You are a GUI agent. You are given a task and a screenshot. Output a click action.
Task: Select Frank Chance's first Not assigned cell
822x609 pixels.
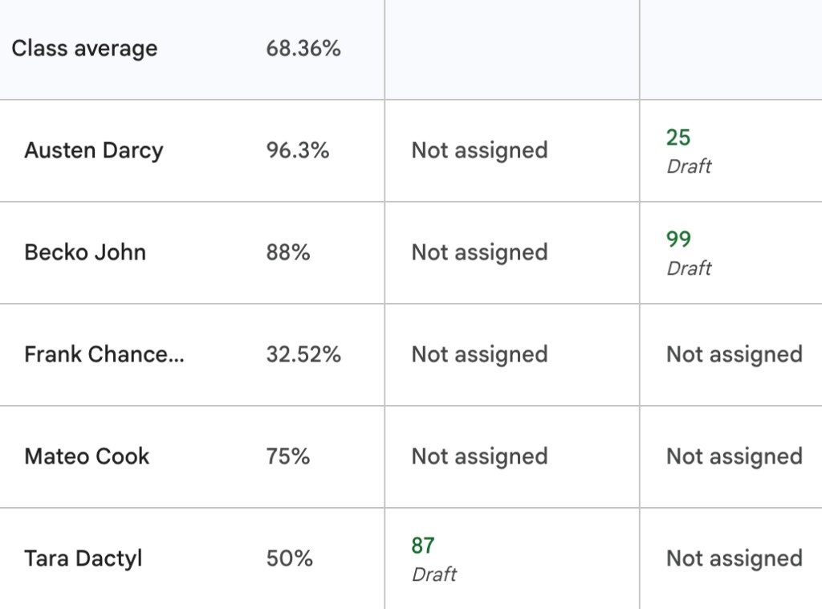[x=511, y=354]
